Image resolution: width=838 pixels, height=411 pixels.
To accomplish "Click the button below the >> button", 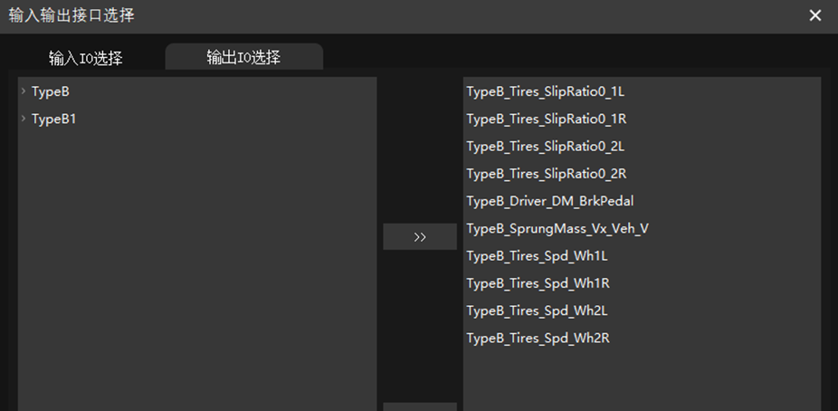I will (420, 406).
